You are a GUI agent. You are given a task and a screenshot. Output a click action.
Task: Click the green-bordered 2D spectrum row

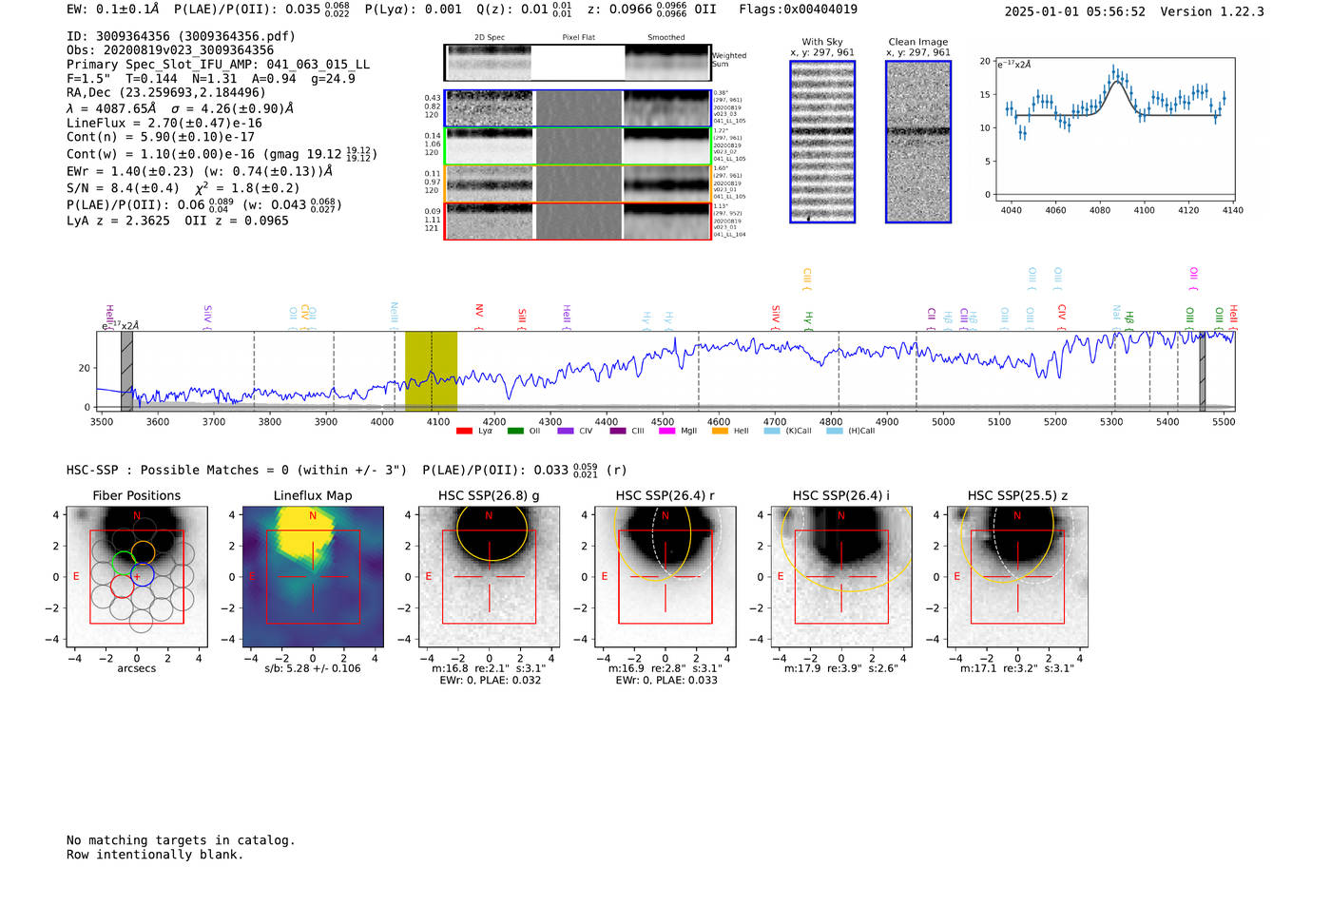click(578, 146)
